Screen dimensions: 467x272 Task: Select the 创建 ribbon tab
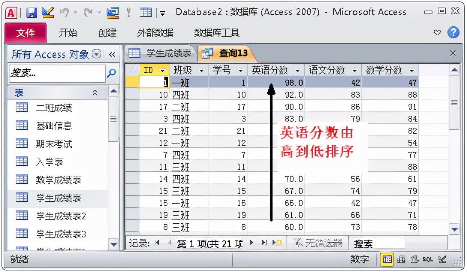point(107,33)
